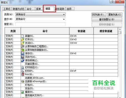The image size is (126, 98).
Task: Click the Ctrl+W shortcut cell
Action: pos(81,43)
